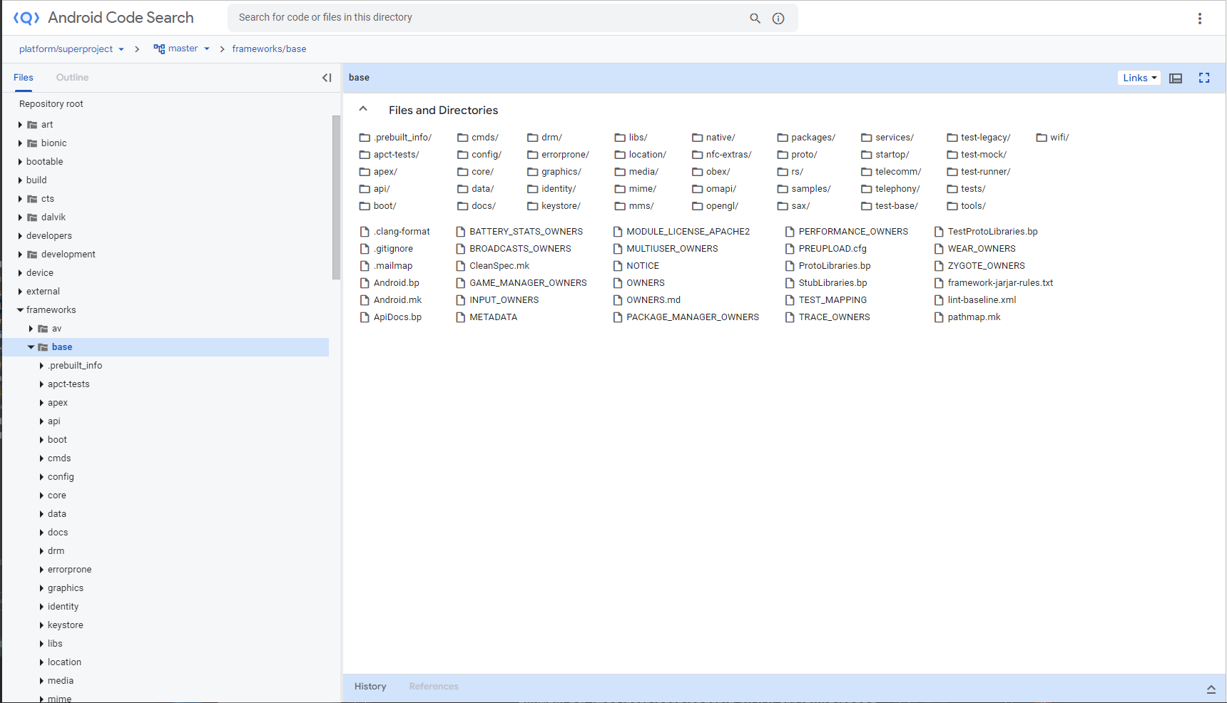Viewport: 1227px width, 703px height.
Task: Open the telephony/ directory link
Action: [x=897, y=189]
